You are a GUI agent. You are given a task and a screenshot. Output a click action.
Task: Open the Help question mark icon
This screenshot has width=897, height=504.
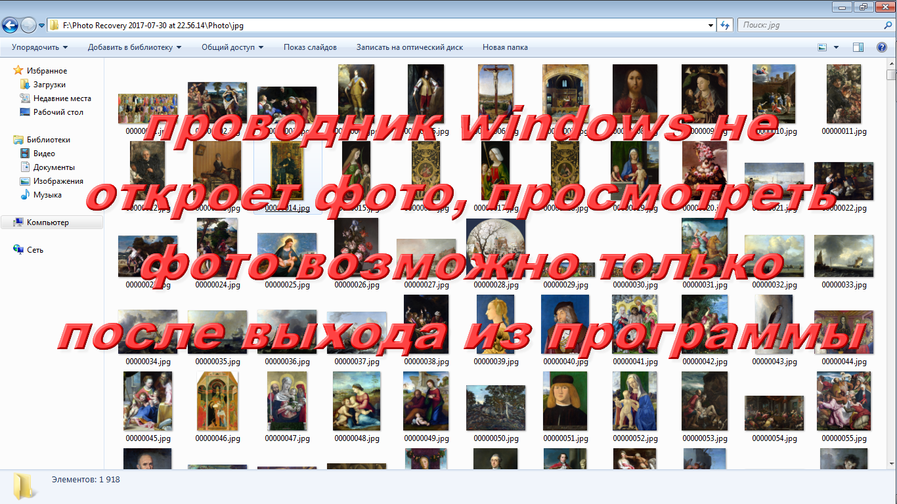882,47
